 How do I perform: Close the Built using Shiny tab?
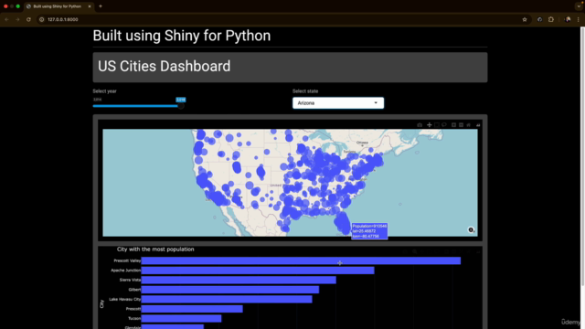pyautogui.click(x=90, y=6)
